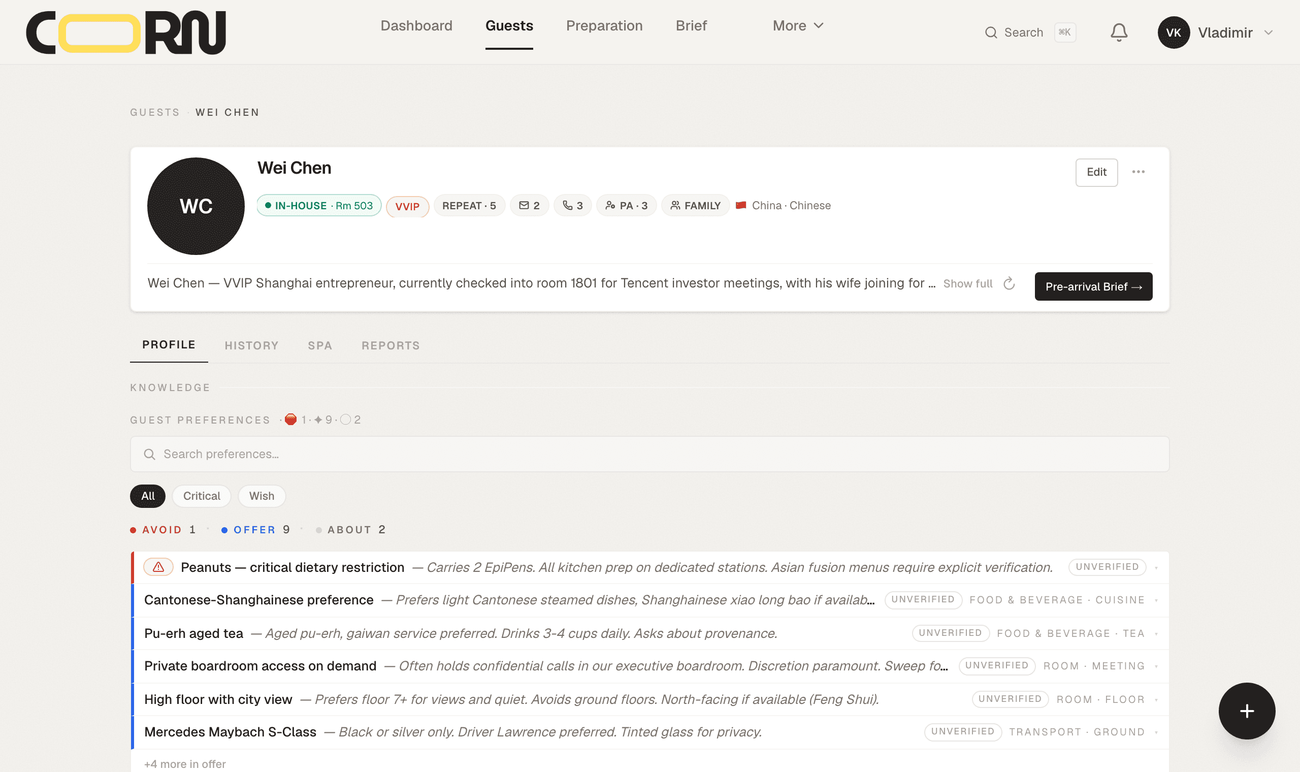Click the VK user avatar

[x=1173, y=33]
